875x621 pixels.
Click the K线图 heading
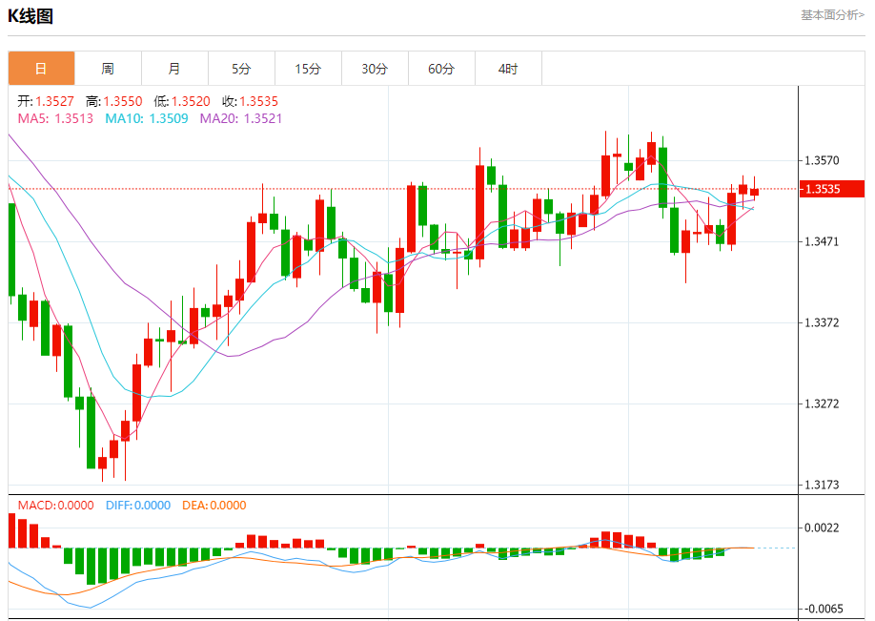coord(31,15)
